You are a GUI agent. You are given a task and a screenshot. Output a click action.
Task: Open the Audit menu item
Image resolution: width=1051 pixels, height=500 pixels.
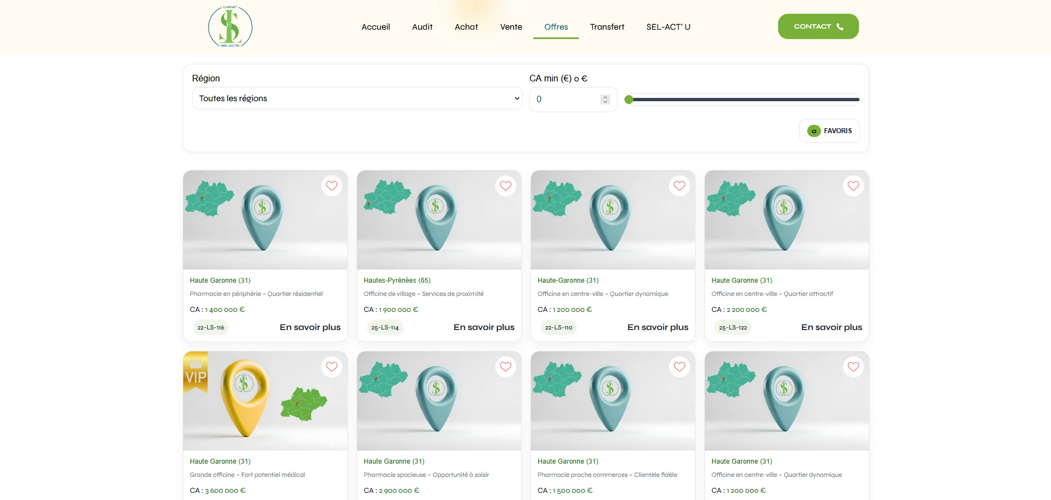coord(422,27)
